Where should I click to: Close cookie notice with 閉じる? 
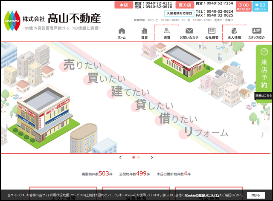tap(256, 195)
